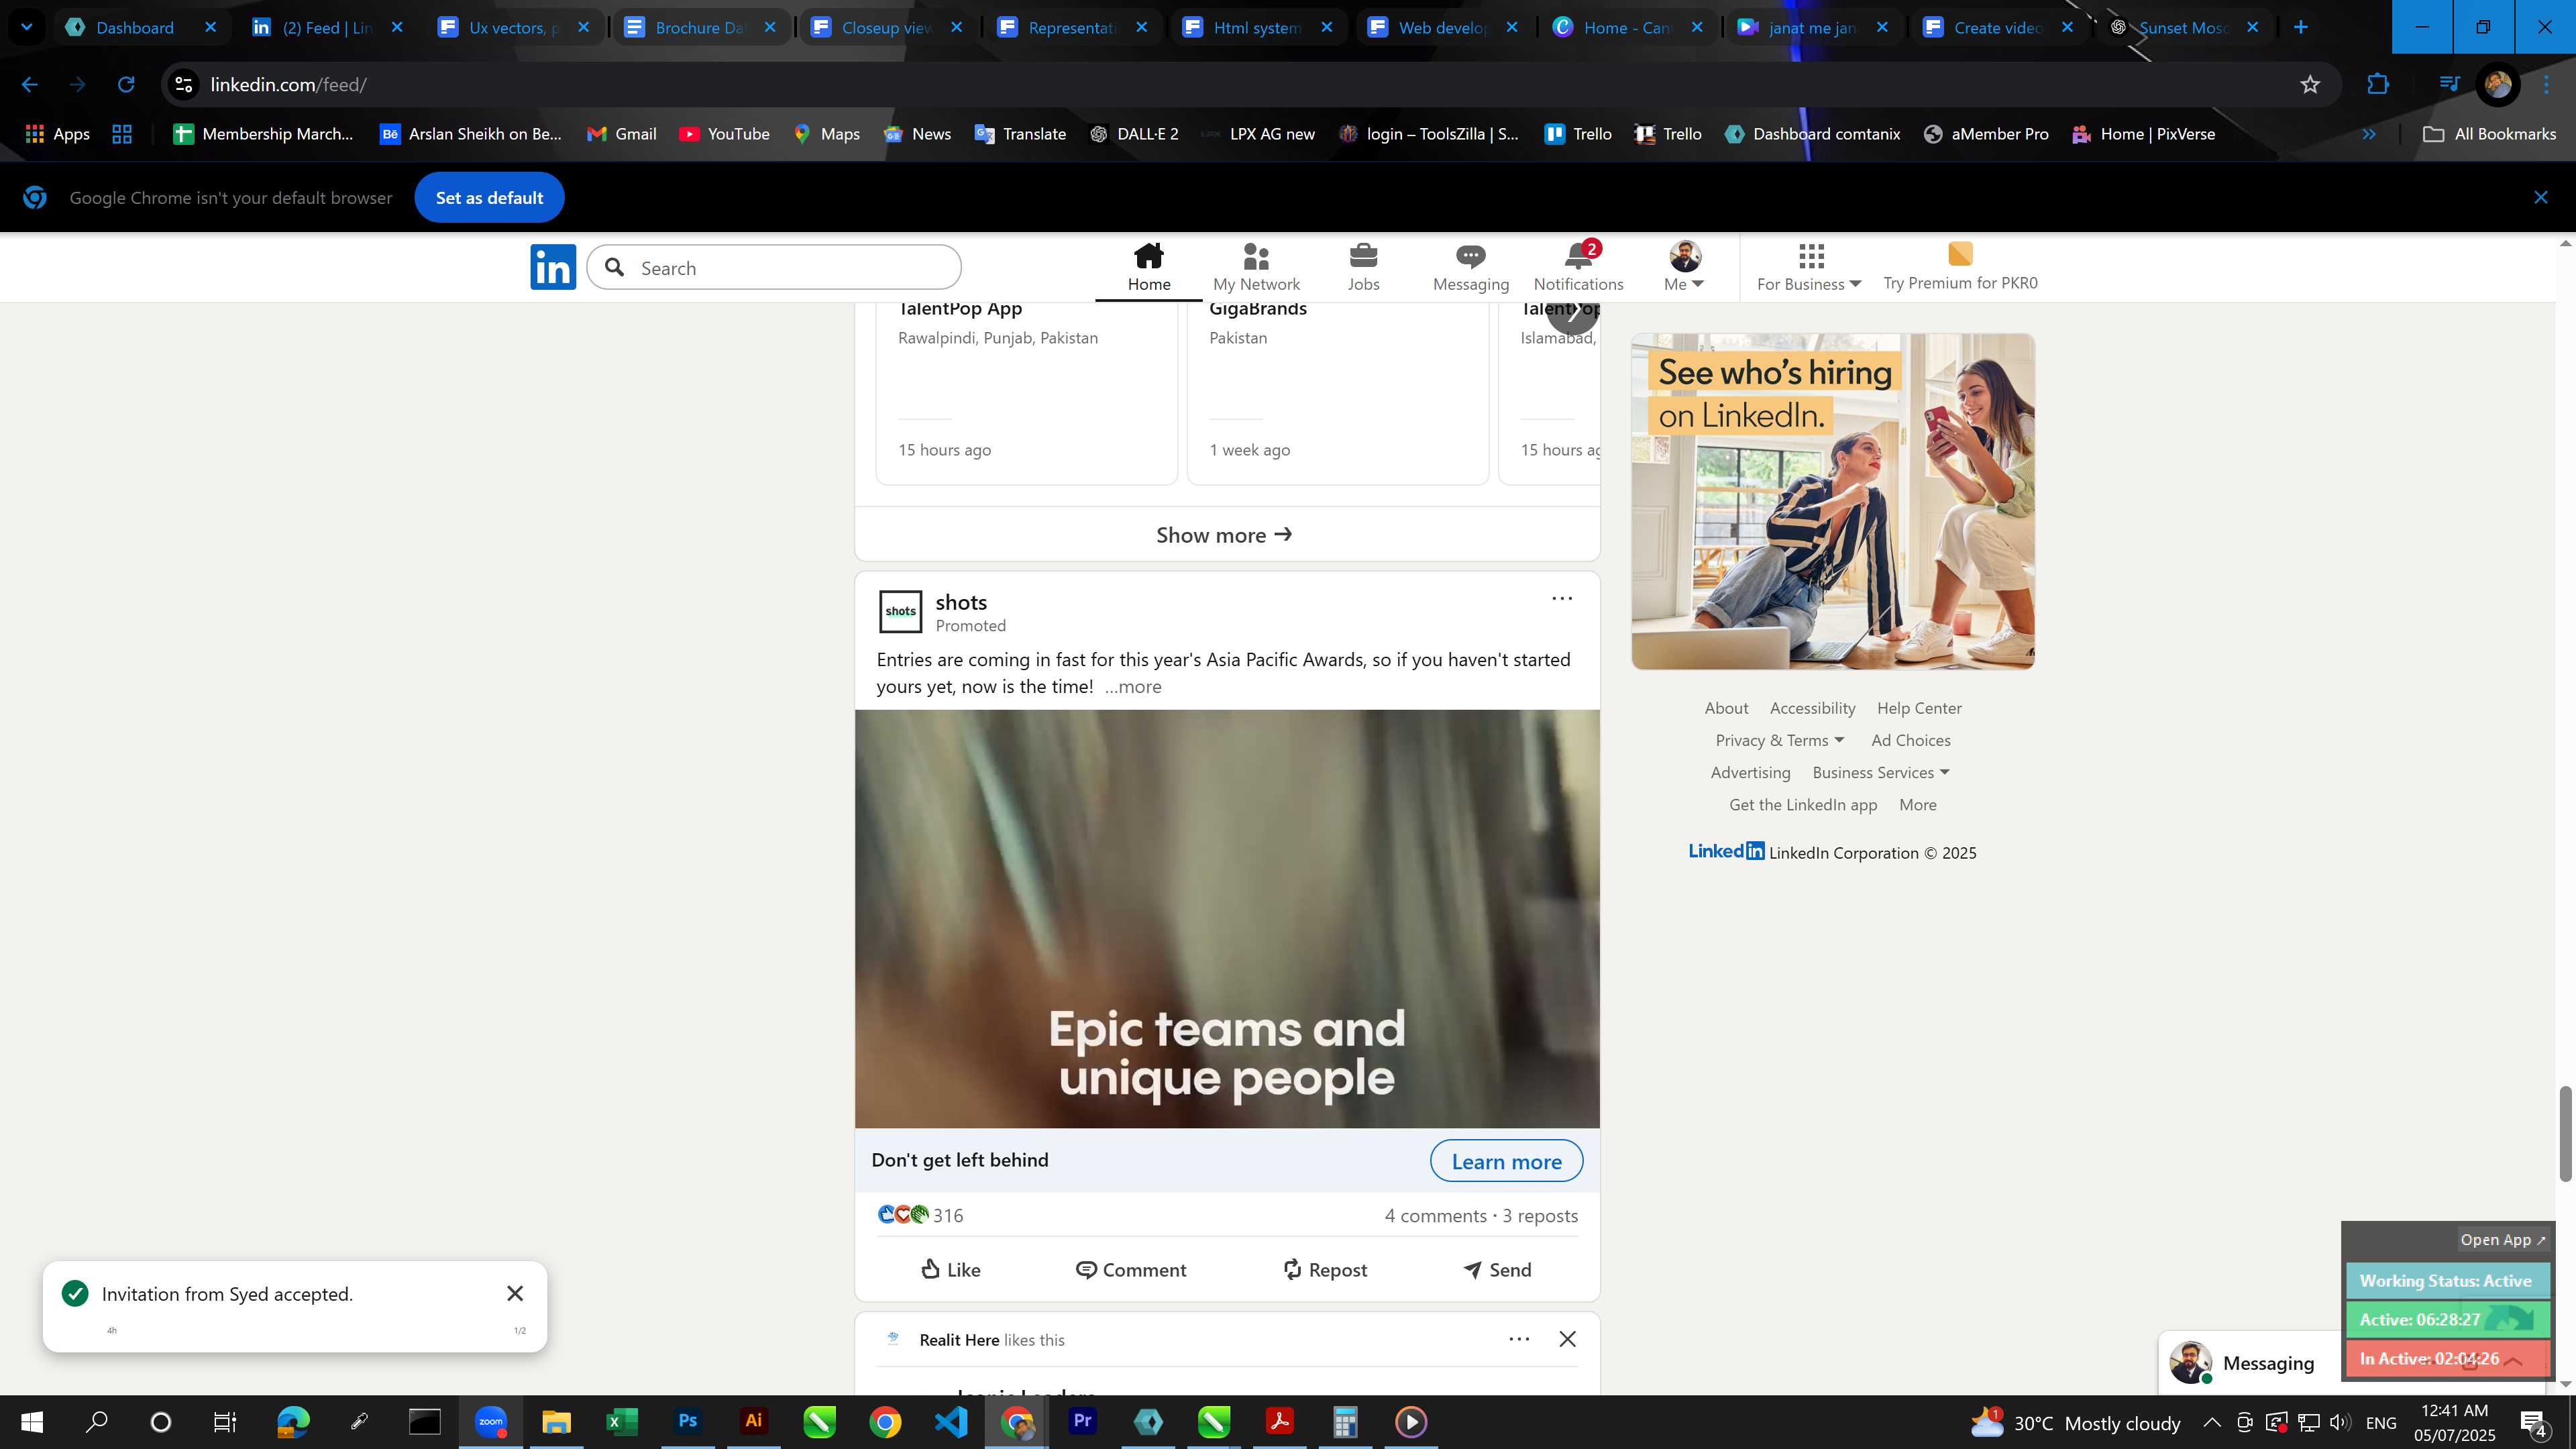Switch to Html system tab
Screen dimensions: 2576x1449
1256,27
